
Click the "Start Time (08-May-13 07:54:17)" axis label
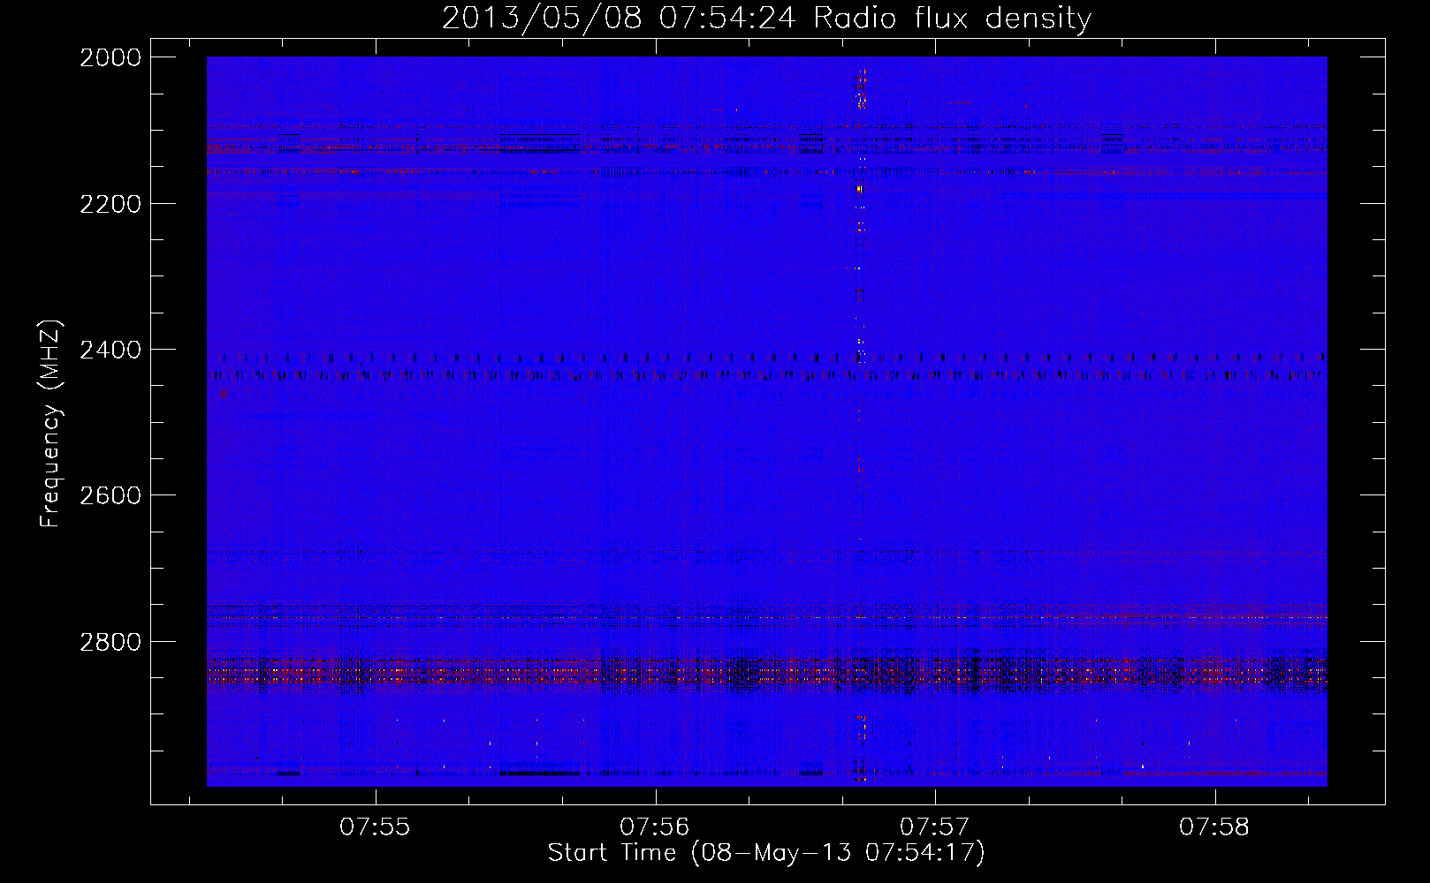point(766,853)
